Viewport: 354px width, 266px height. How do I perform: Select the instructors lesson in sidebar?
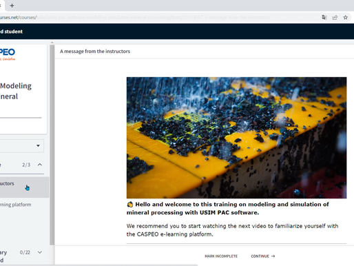click(24, 187)
